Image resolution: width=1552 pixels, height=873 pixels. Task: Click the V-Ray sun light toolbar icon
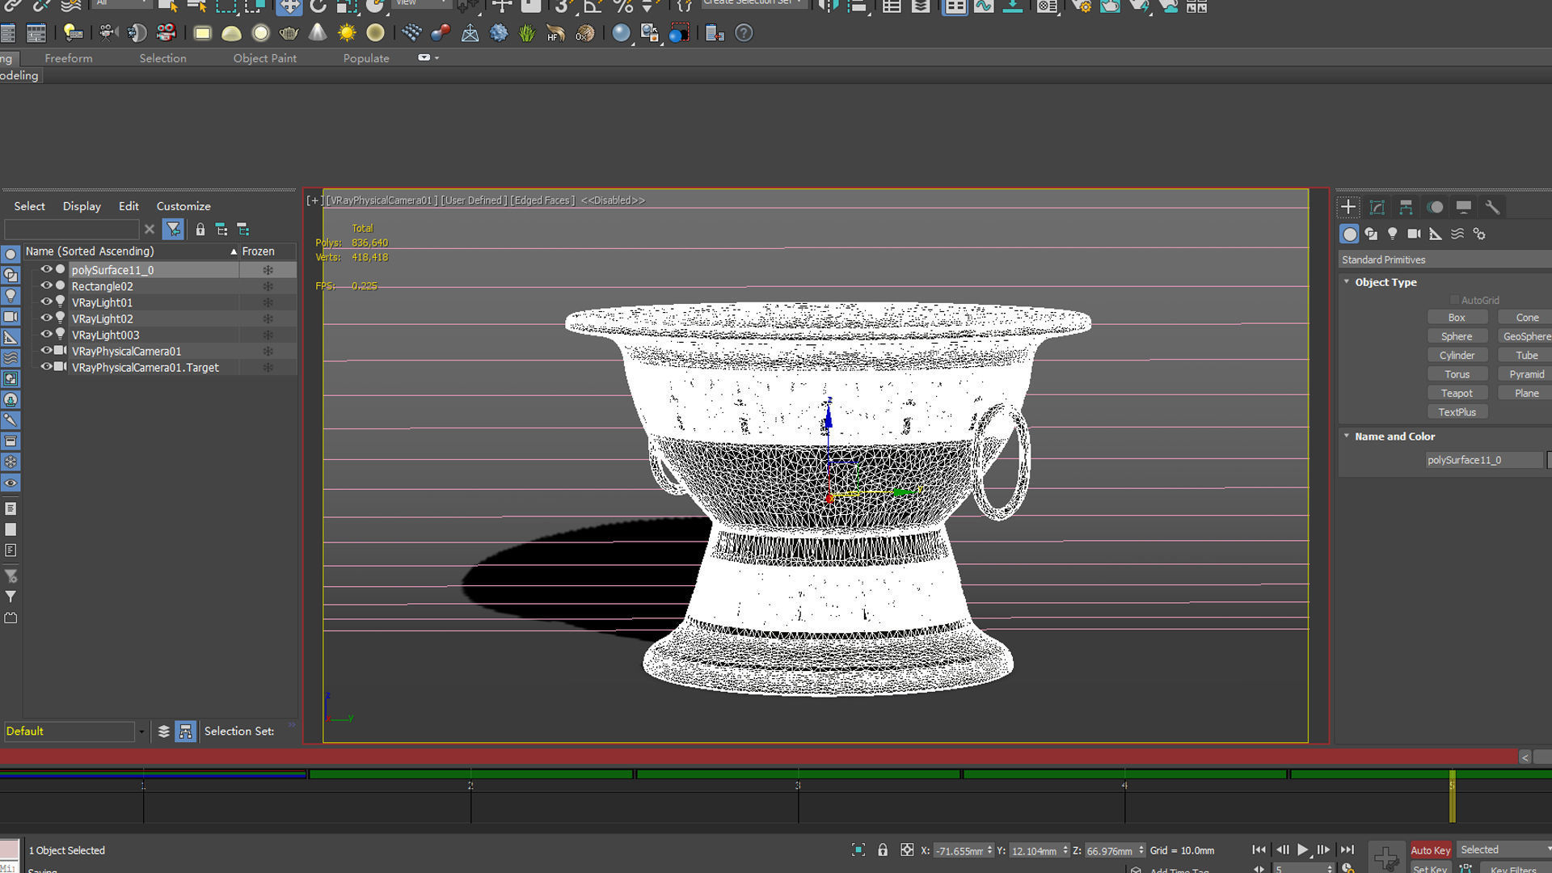[347, 33]
